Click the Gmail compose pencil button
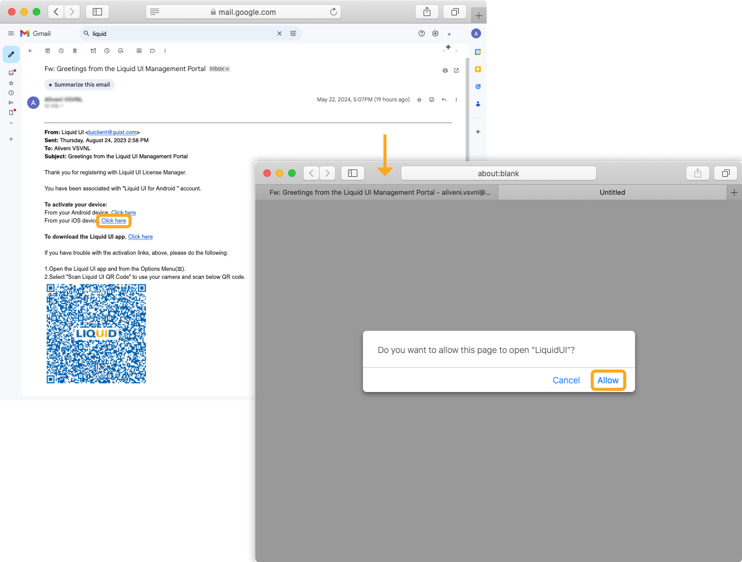 (11, 54)
